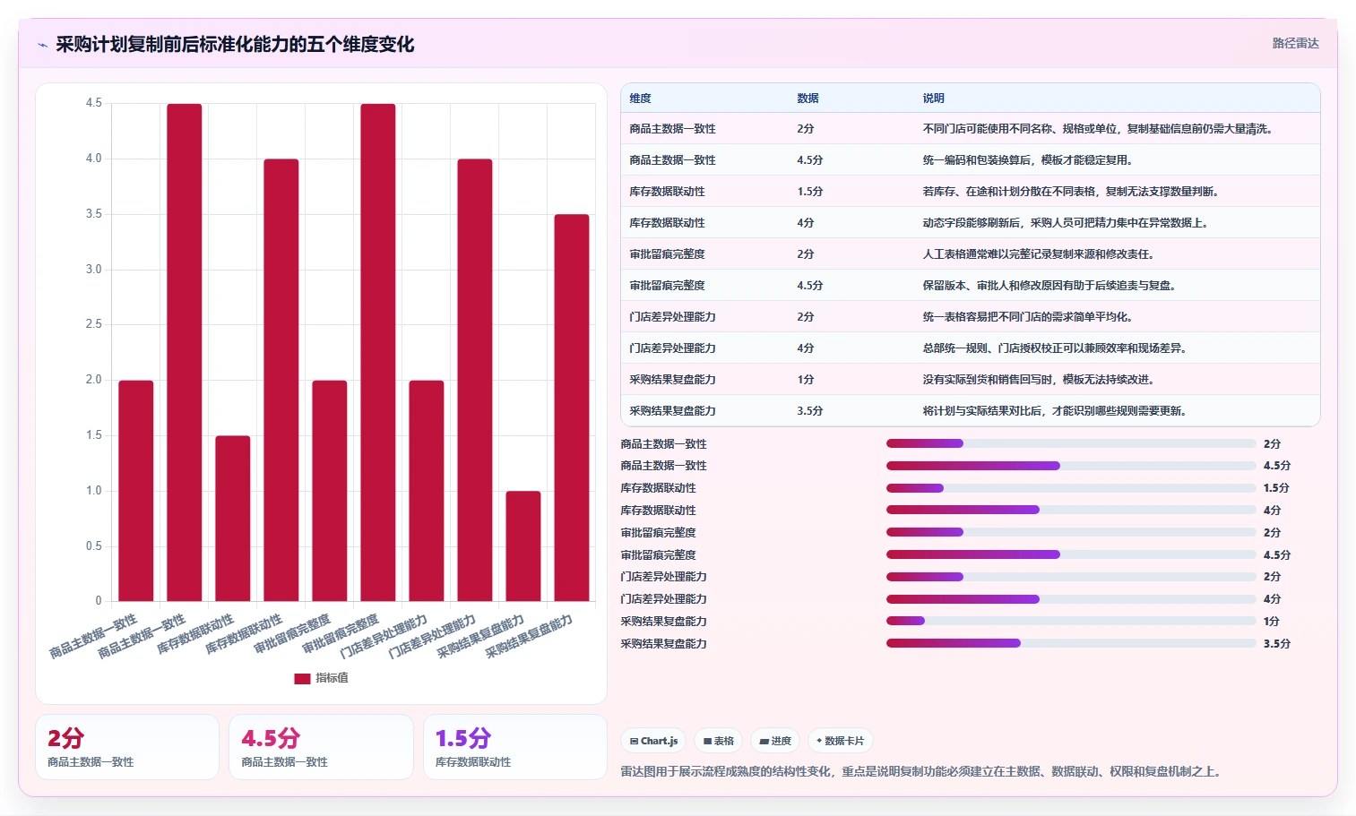Select row 统一表格容易把不同门店的需求简单平均化

pos(970,317)
